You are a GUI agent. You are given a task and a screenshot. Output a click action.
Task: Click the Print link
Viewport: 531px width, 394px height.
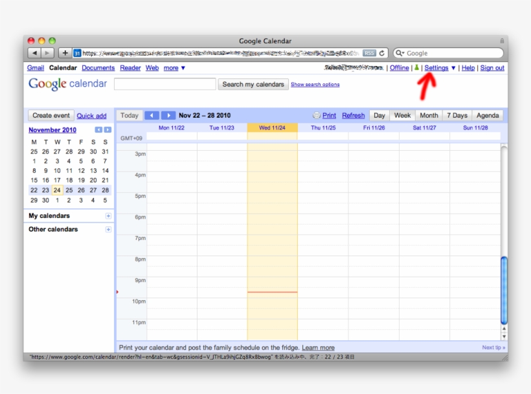tap(329, 115)
